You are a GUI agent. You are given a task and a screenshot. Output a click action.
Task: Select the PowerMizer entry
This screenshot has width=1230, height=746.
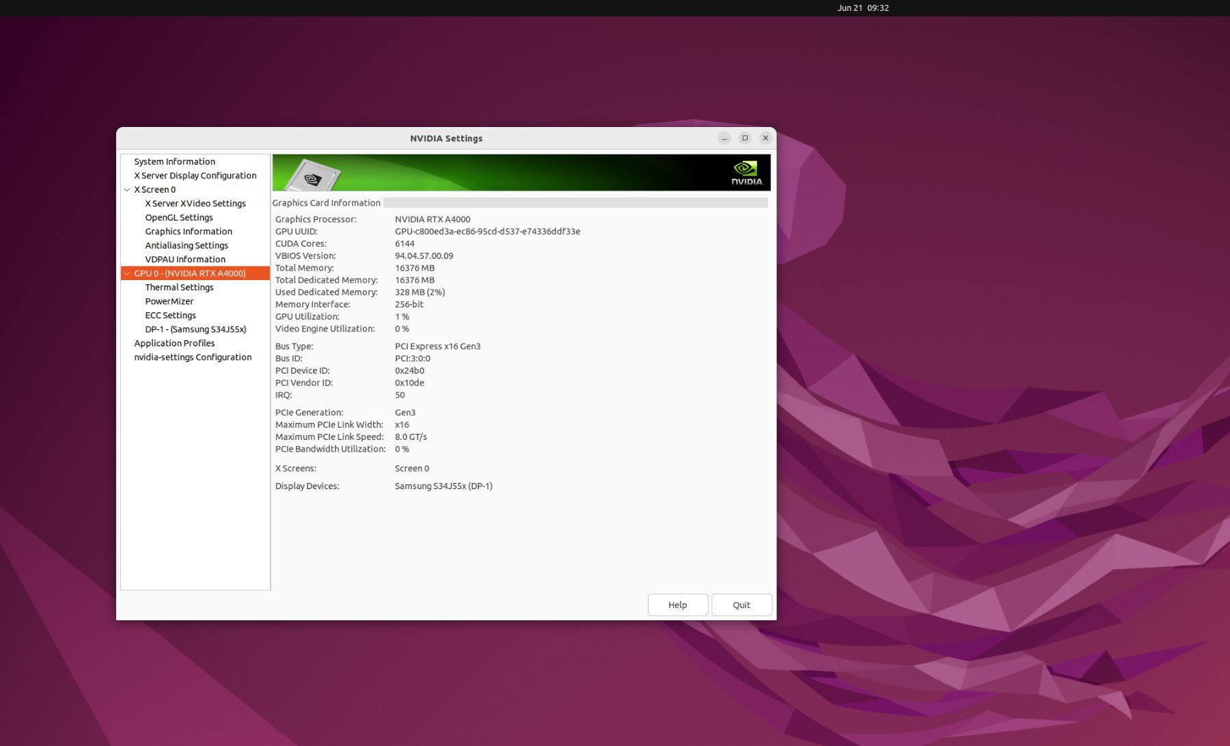(169, 301)
